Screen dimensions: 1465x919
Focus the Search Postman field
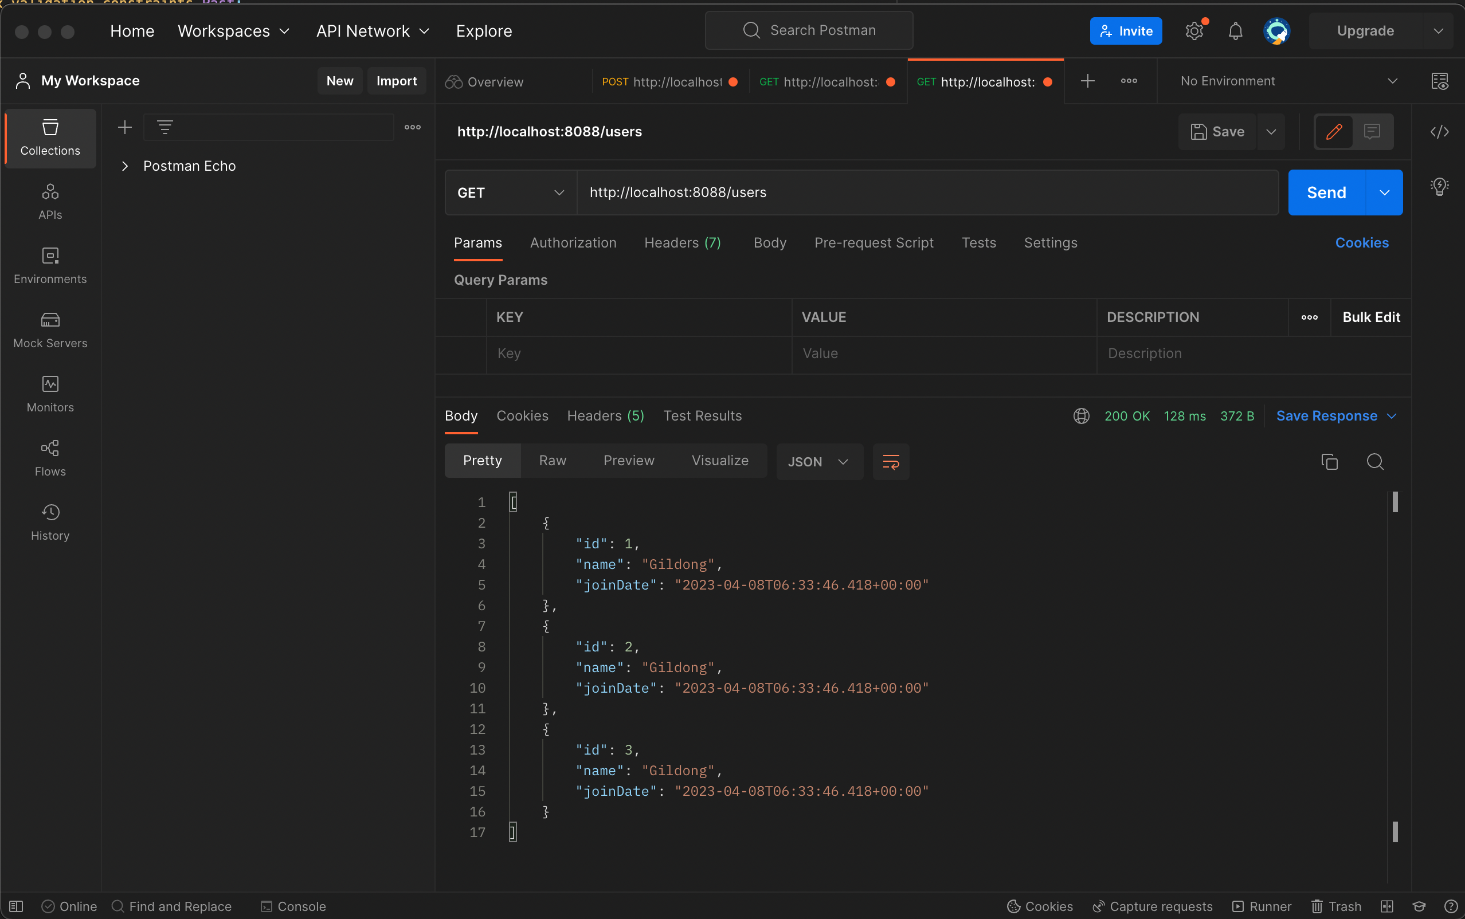809,30
